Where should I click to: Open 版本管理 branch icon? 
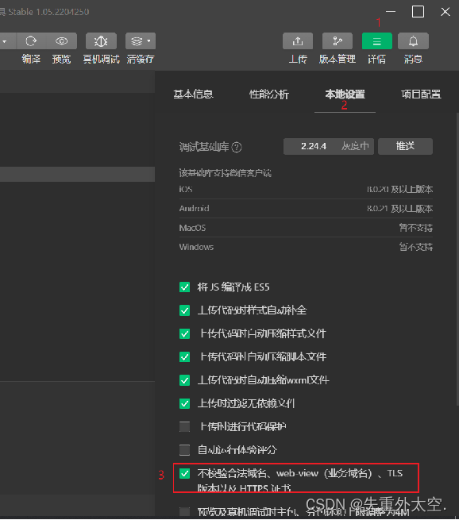(x=337, y=41)
